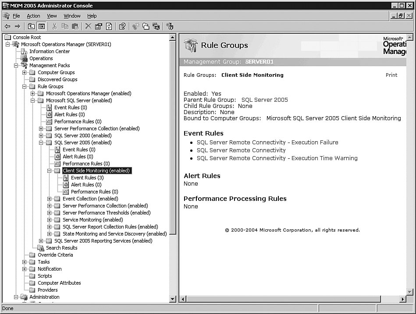Open SQL Server Remote Connectivity - Execution Failure rule
The width and height of the screenshot is (416, 314).
267,143
